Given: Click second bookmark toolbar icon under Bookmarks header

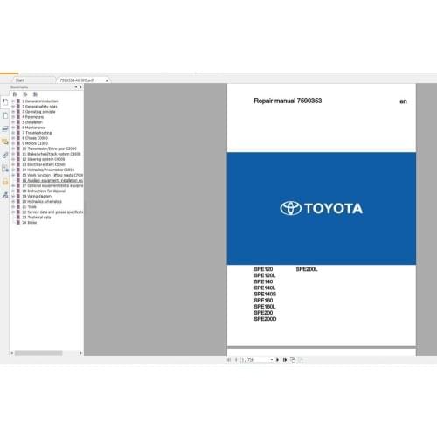Looking at the screenshot, I should pos(25,94).
